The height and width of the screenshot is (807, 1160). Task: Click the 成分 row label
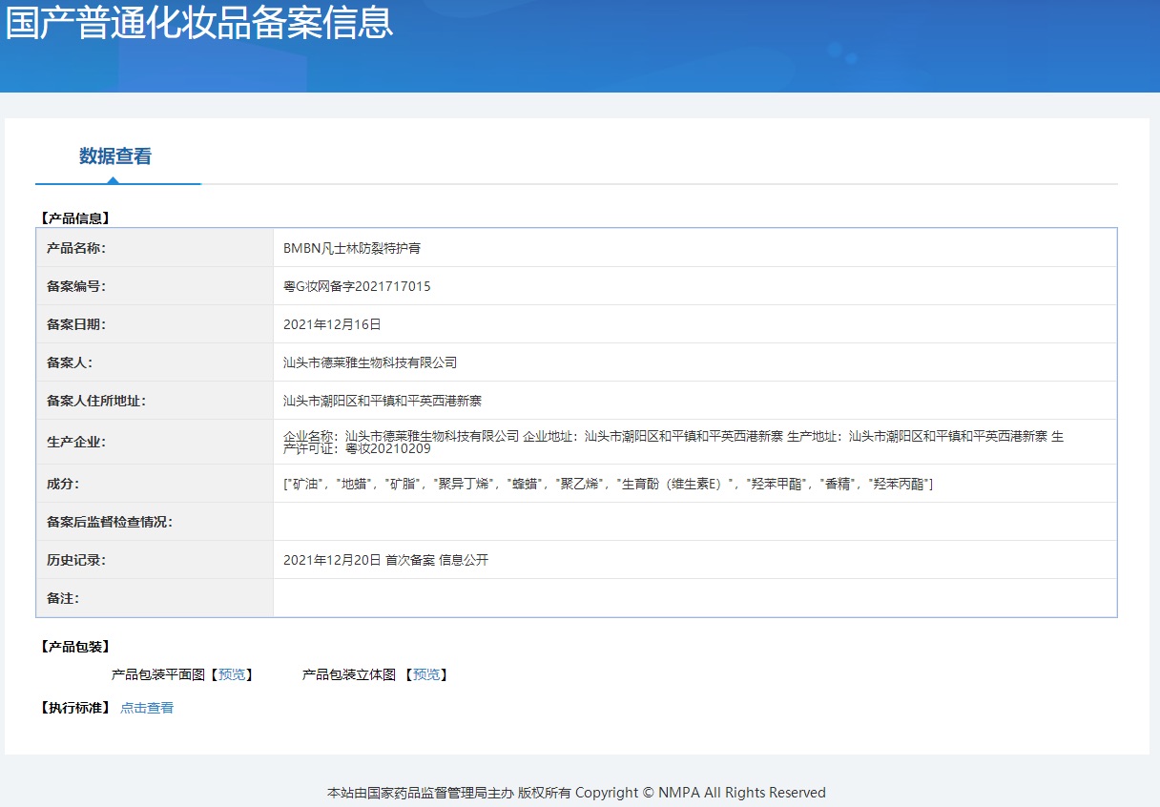(63, 484)
